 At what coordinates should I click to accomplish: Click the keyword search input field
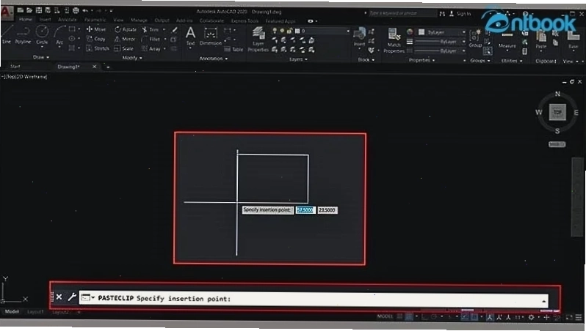[402, 13]
